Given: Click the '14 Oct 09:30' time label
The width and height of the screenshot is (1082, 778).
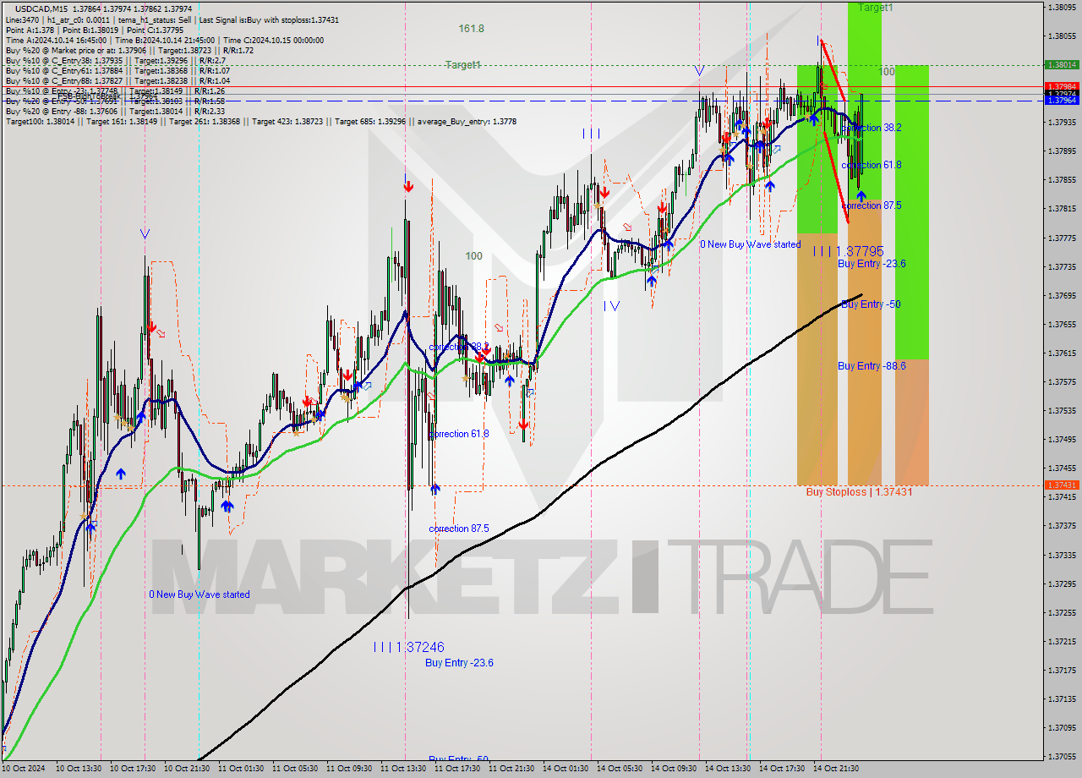Looking at the screenshot, I should [675, 769].
